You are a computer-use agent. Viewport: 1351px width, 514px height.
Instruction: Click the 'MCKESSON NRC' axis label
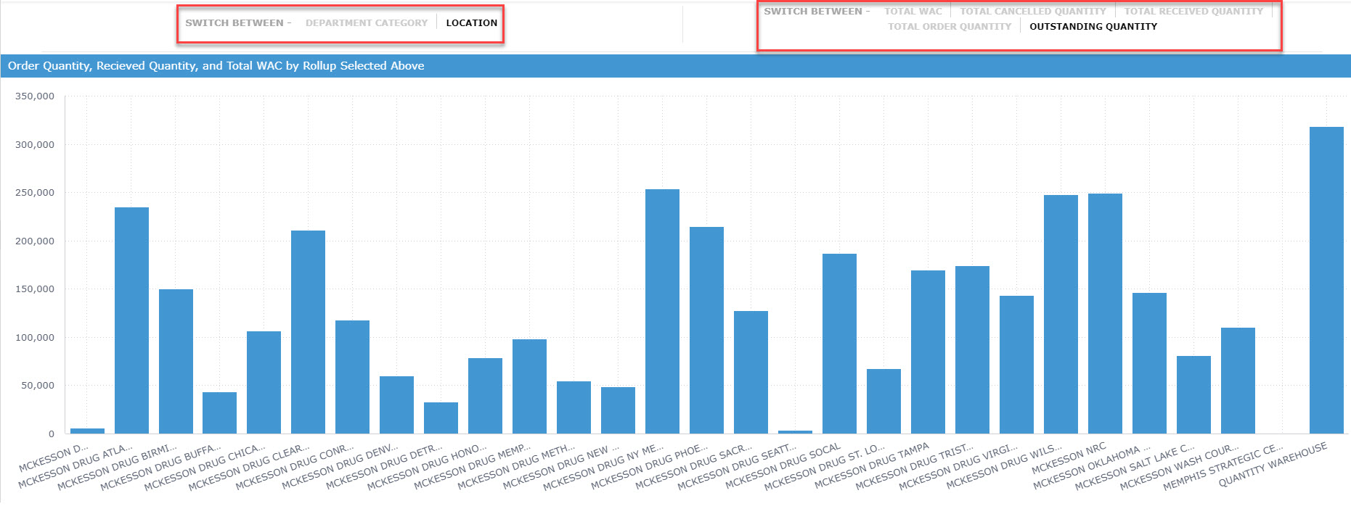click(1069, 458)
